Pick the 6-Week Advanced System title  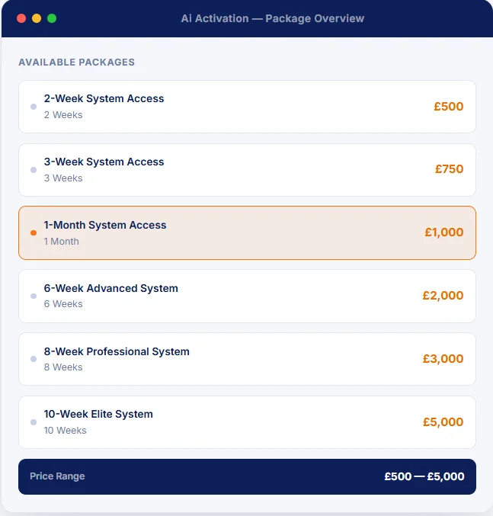click(110, 288)
